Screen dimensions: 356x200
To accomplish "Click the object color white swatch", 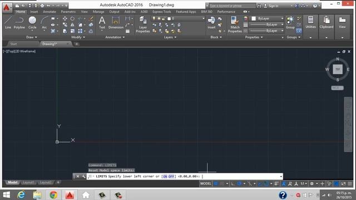I will (254, 18).
